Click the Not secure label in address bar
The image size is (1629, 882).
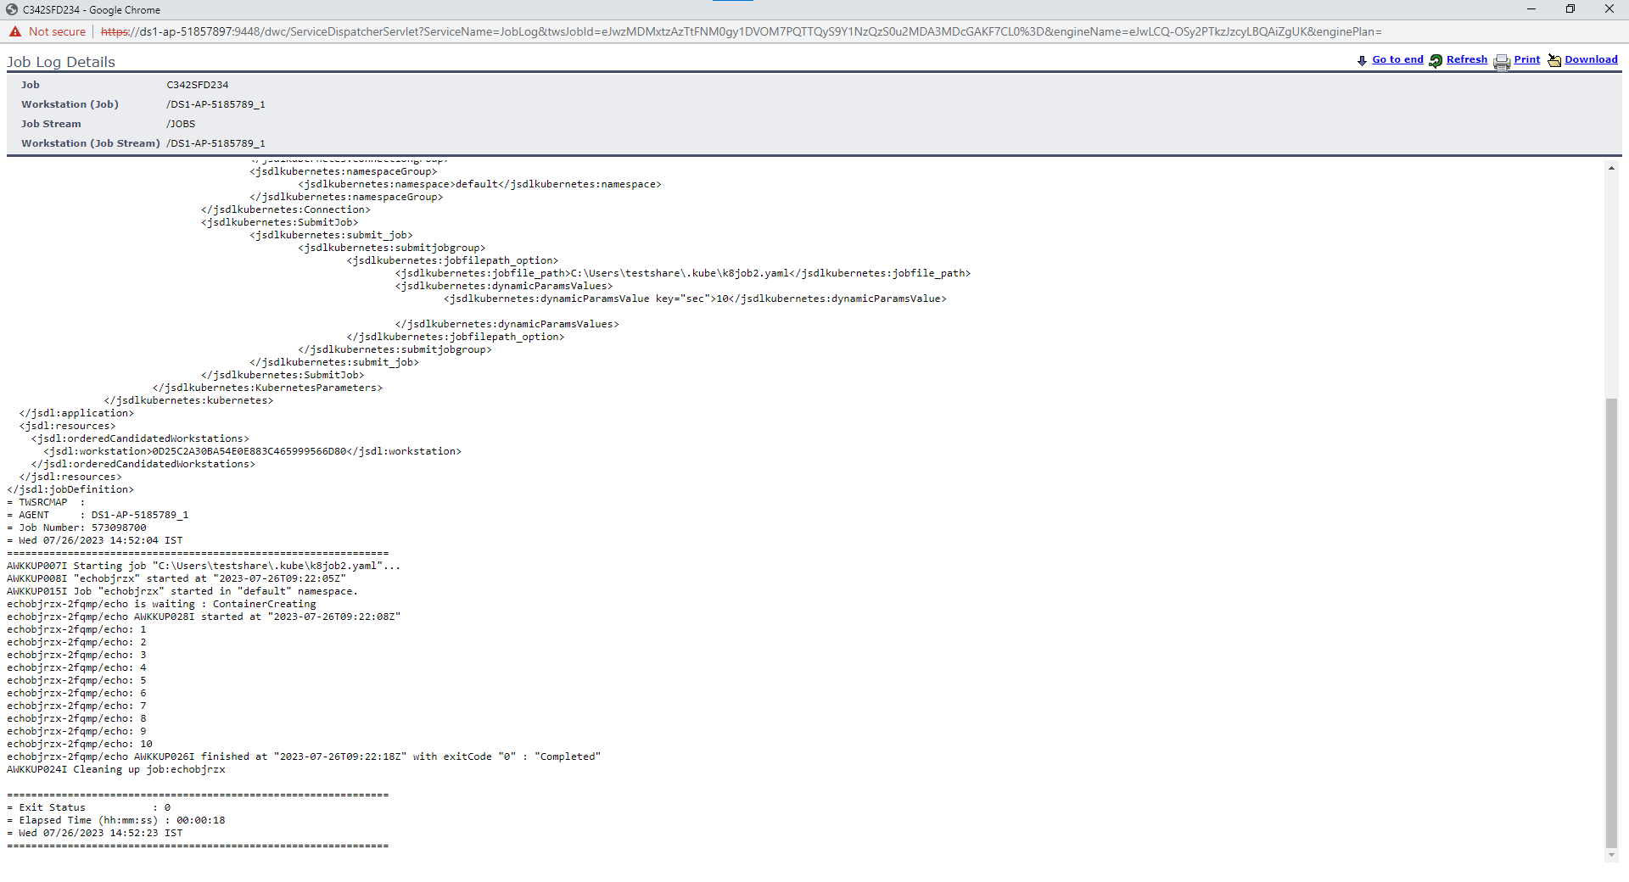click(x=56, y=31)
